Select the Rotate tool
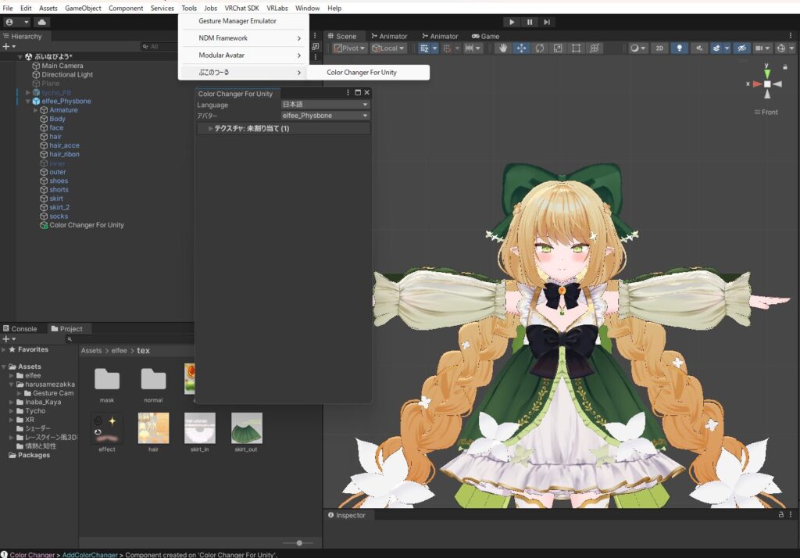Screen dimensions: 800x558 tap(539, 48)
